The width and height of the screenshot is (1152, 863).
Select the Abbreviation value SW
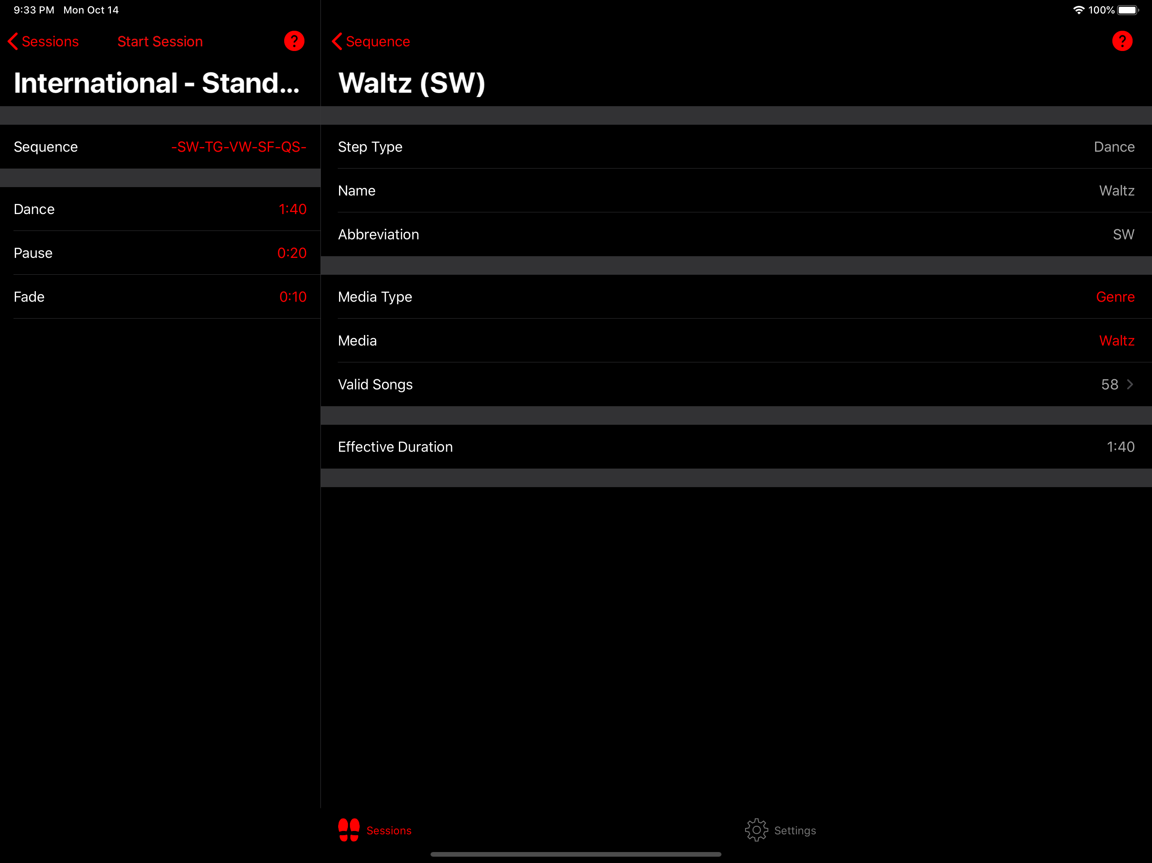(x=1123, y=234)
